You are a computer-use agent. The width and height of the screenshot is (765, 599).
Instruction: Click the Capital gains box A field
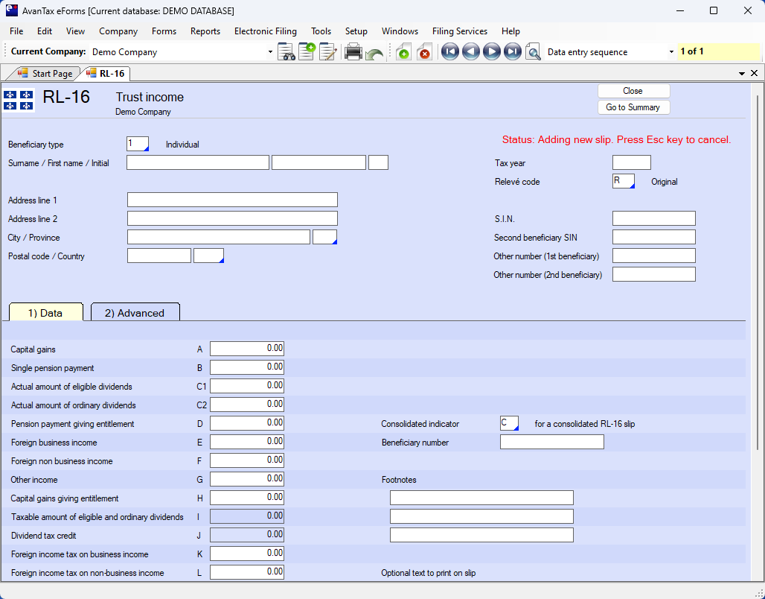247,349
